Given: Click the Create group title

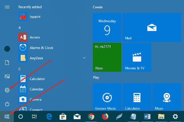Looking at the screenshot, I should [x=98, y=7].
